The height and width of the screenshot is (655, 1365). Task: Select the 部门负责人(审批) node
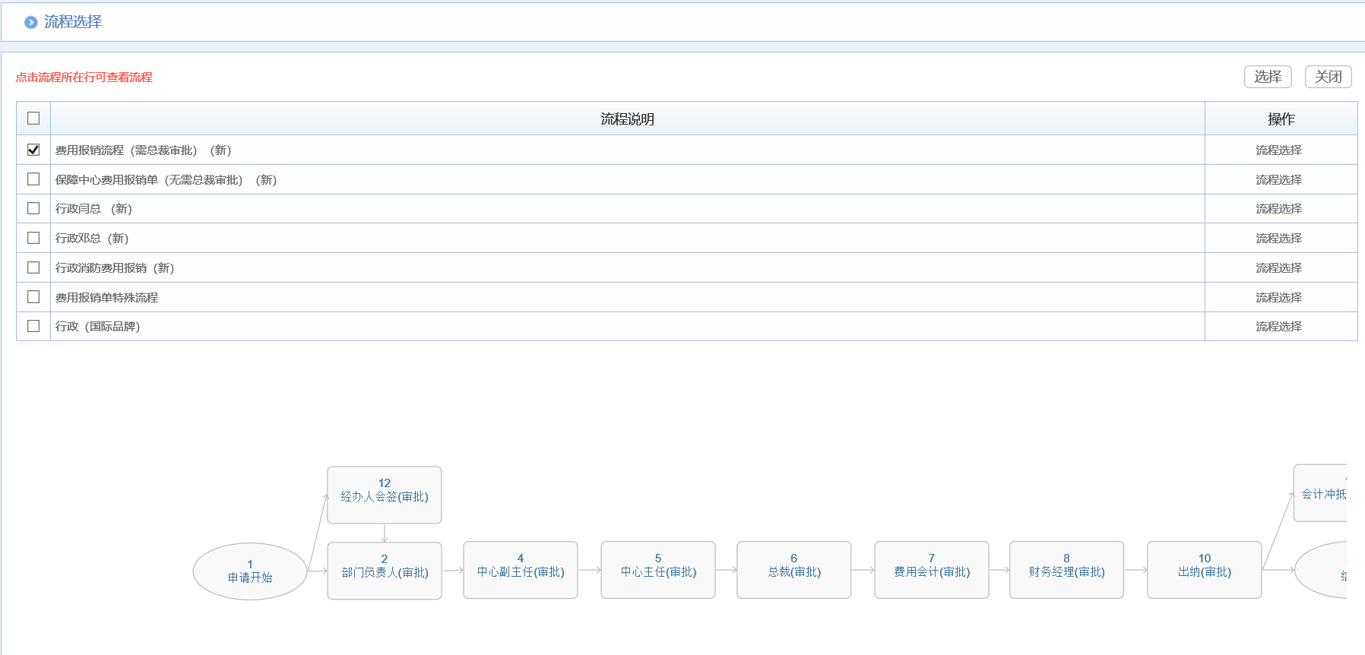pos(385,571)
